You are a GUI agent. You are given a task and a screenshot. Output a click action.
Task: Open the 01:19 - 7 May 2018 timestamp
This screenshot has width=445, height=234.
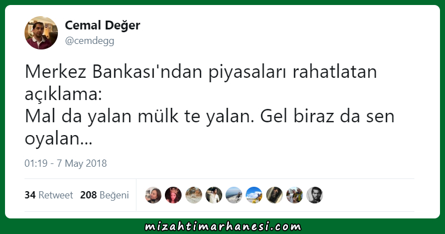[66, 163]
